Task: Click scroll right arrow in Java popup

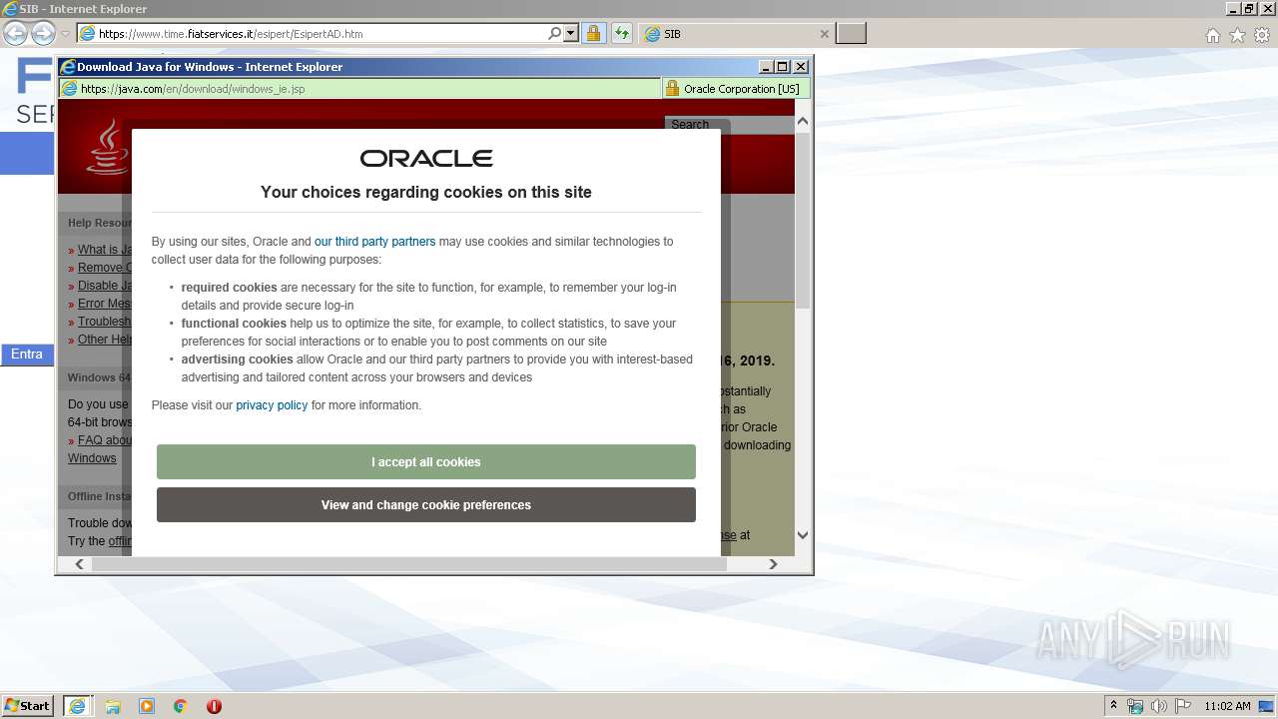Action: pos(773,564)
